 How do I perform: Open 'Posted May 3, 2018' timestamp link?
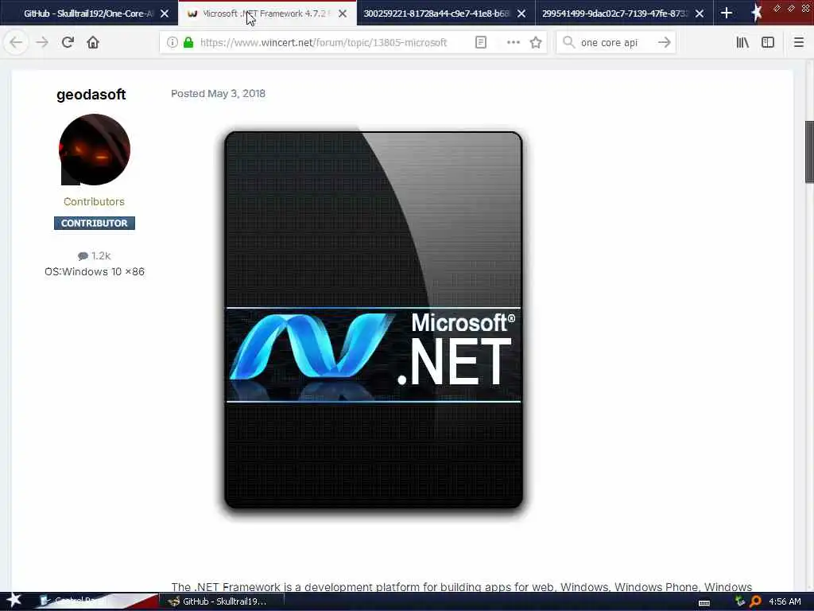pyautogui.click(x=218, y=94)
